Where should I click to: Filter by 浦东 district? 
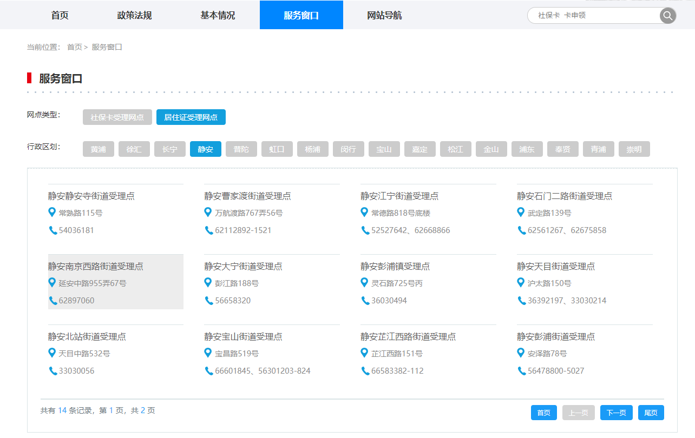click(527, 149)
